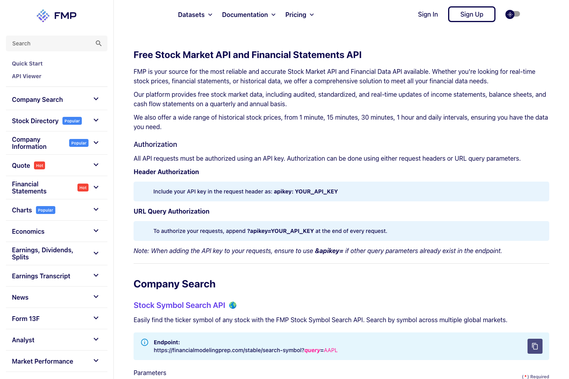Viewport: 569px width, 379px height.
Task: Open the API Viewer page from the sidebar
Action: pyautogui.click(x=26, y=76)
